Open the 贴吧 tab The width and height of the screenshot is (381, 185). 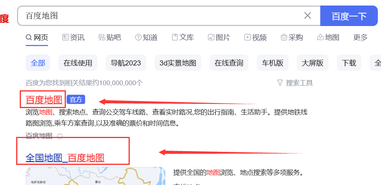(110, 37)
